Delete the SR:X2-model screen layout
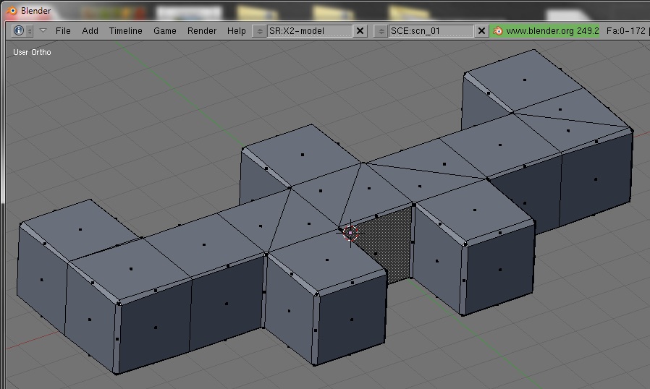Screen dimensions: 650x389 coord(360,31)
